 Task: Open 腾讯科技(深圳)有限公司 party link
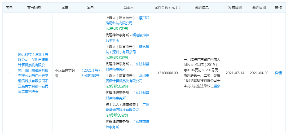click(x=127, y=49)
